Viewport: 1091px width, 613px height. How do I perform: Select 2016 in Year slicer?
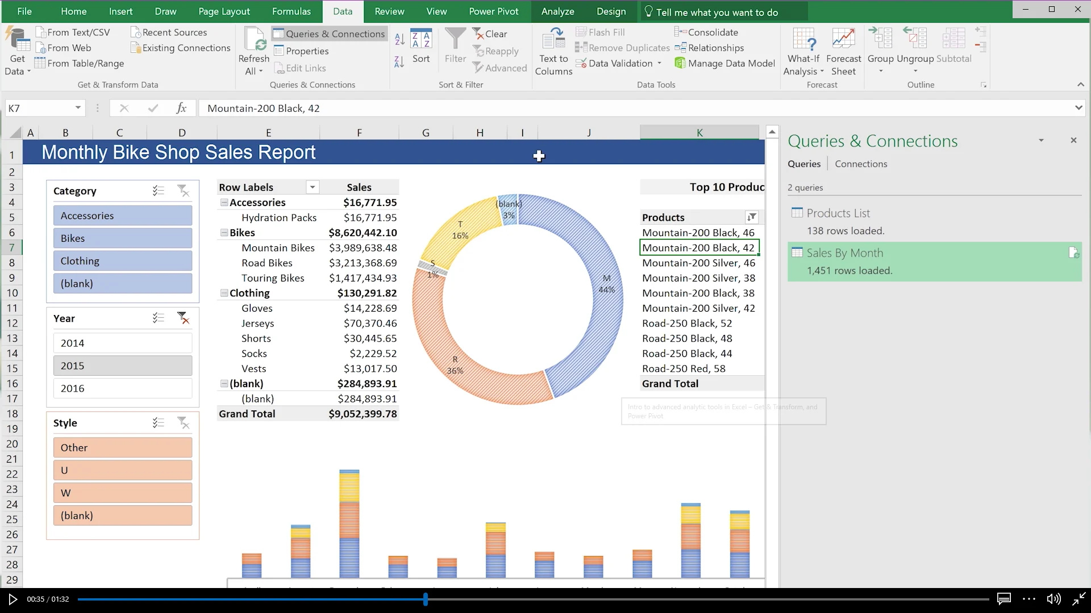point(123,389)
